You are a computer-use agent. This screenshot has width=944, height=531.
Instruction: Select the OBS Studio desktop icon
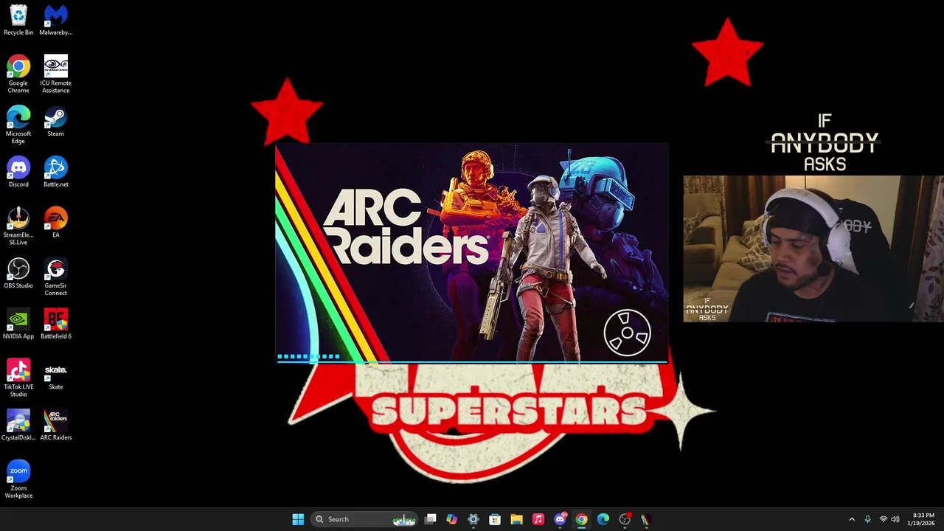tap(18, 274)
